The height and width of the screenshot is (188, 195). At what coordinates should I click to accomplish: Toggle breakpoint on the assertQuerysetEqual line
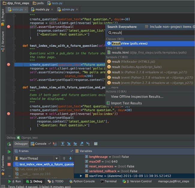tap(9, 27)
